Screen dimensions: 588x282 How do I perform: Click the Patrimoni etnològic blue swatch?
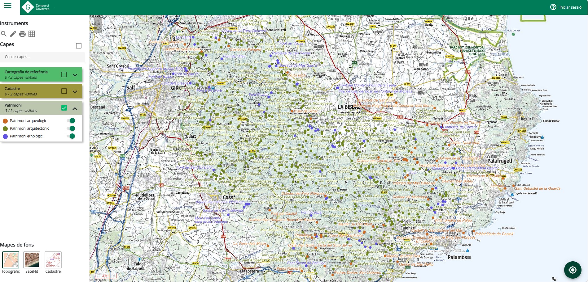tap(5, 136)
